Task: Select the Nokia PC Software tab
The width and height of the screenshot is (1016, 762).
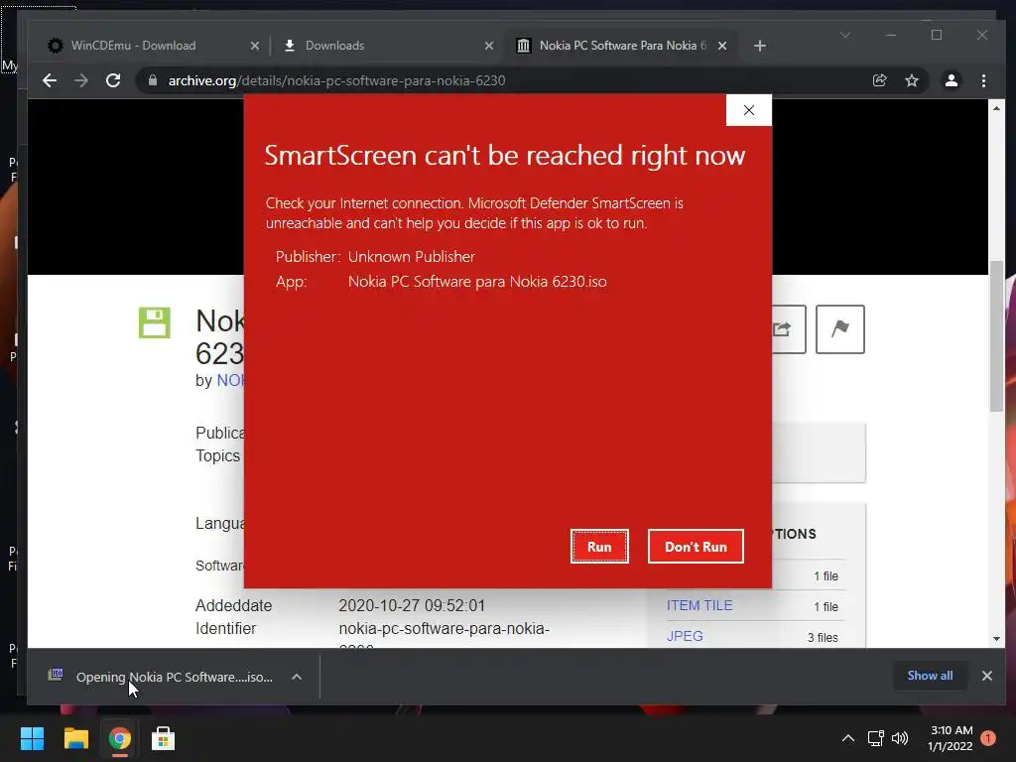Action: coord(621,46)
